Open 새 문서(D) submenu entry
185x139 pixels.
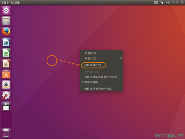pos(101,58)
